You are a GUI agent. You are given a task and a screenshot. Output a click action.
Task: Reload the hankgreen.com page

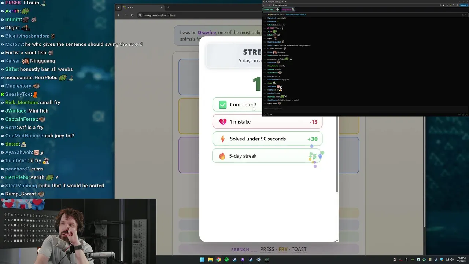[x=132, y=15]
